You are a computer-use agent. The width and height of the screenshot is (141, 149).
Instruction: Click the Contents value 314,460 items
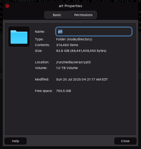(x=67, y=45)
